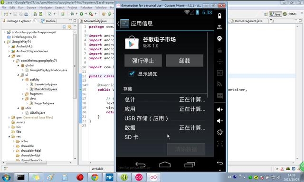Click the red recorder taskbar icon
The width and height of the screenshot is (304, 182).
coord(80,177)
